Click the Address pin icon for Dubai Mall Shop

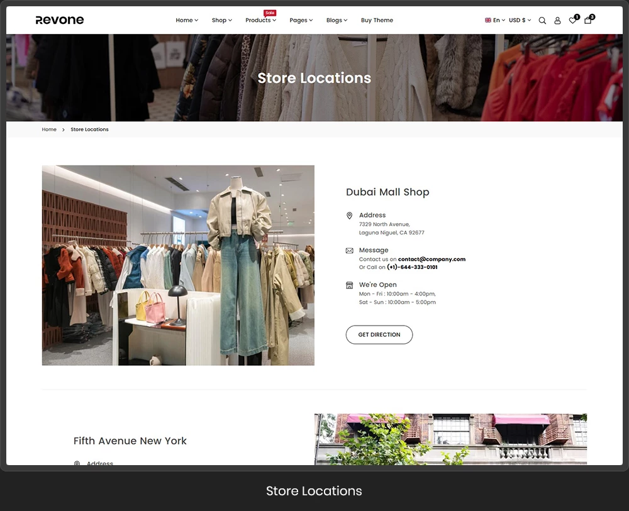pyautogui.click(x=349, y=215)
